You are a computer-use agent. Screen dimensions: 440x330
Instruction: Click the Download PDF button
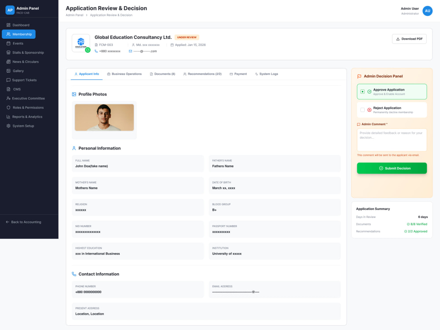tap(409, 39)
